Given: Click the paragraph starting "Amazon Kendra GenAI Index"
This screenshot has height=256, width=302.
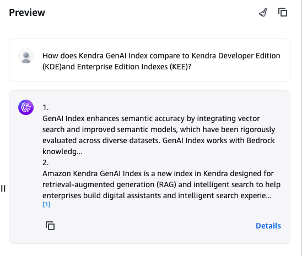Looking at the screenshot, I should [161, 184].
